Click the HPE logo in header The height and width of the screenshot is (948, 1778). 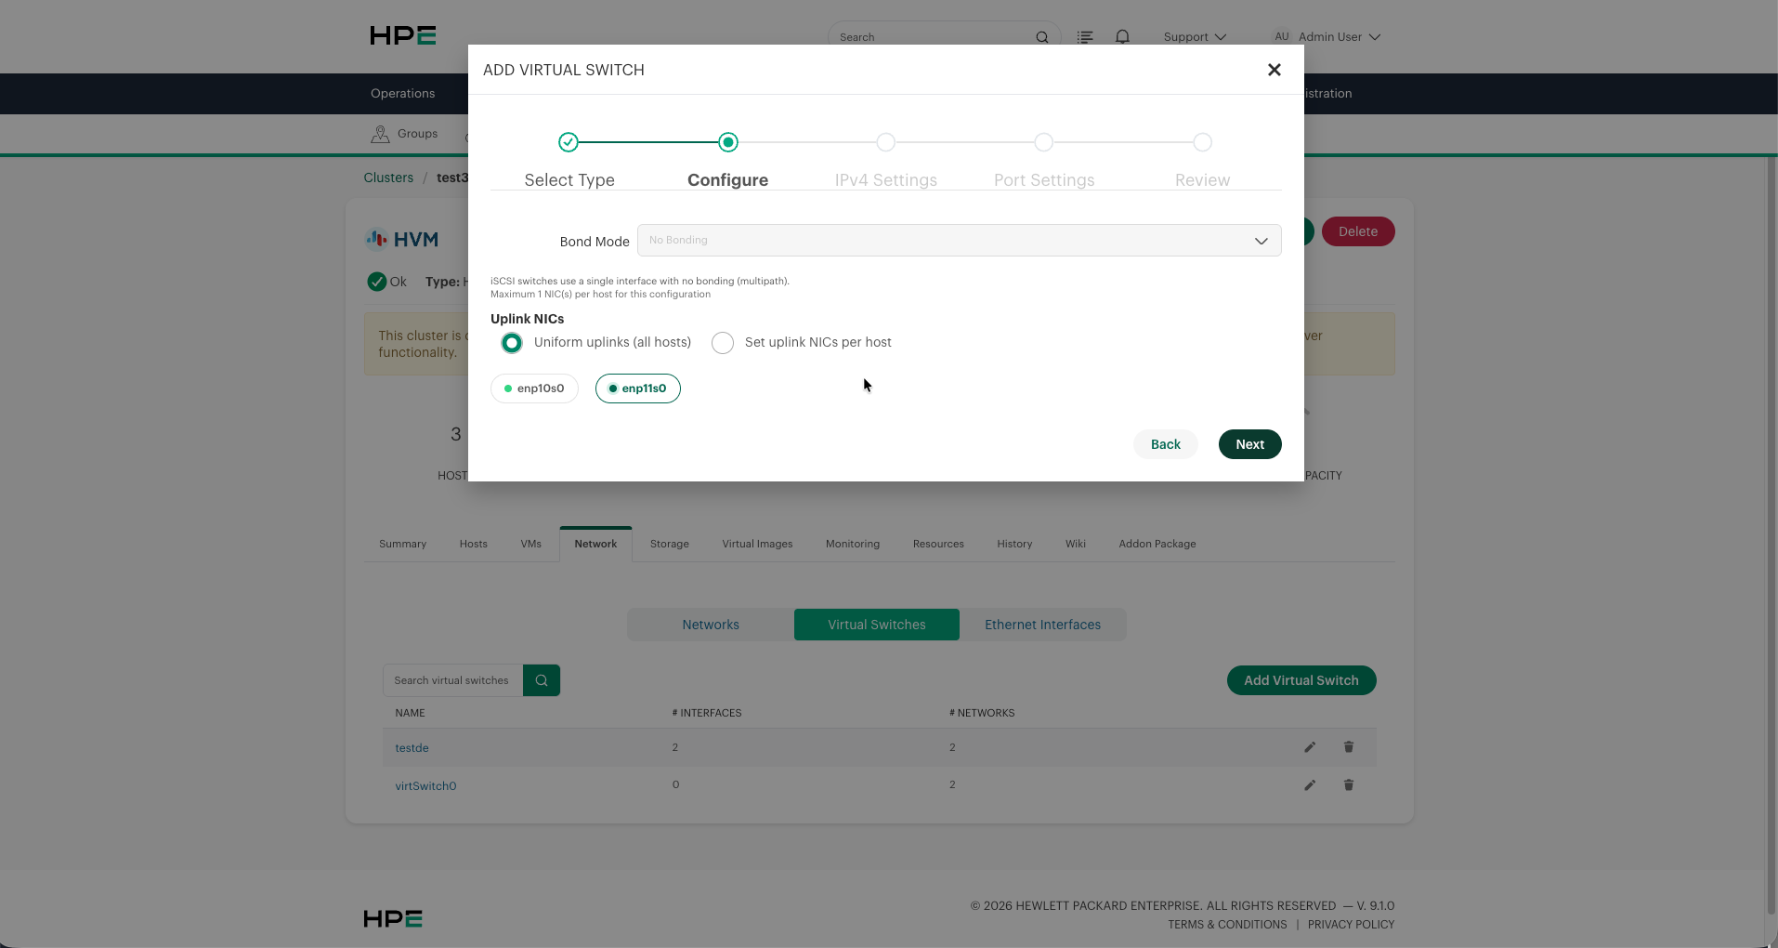403,35
